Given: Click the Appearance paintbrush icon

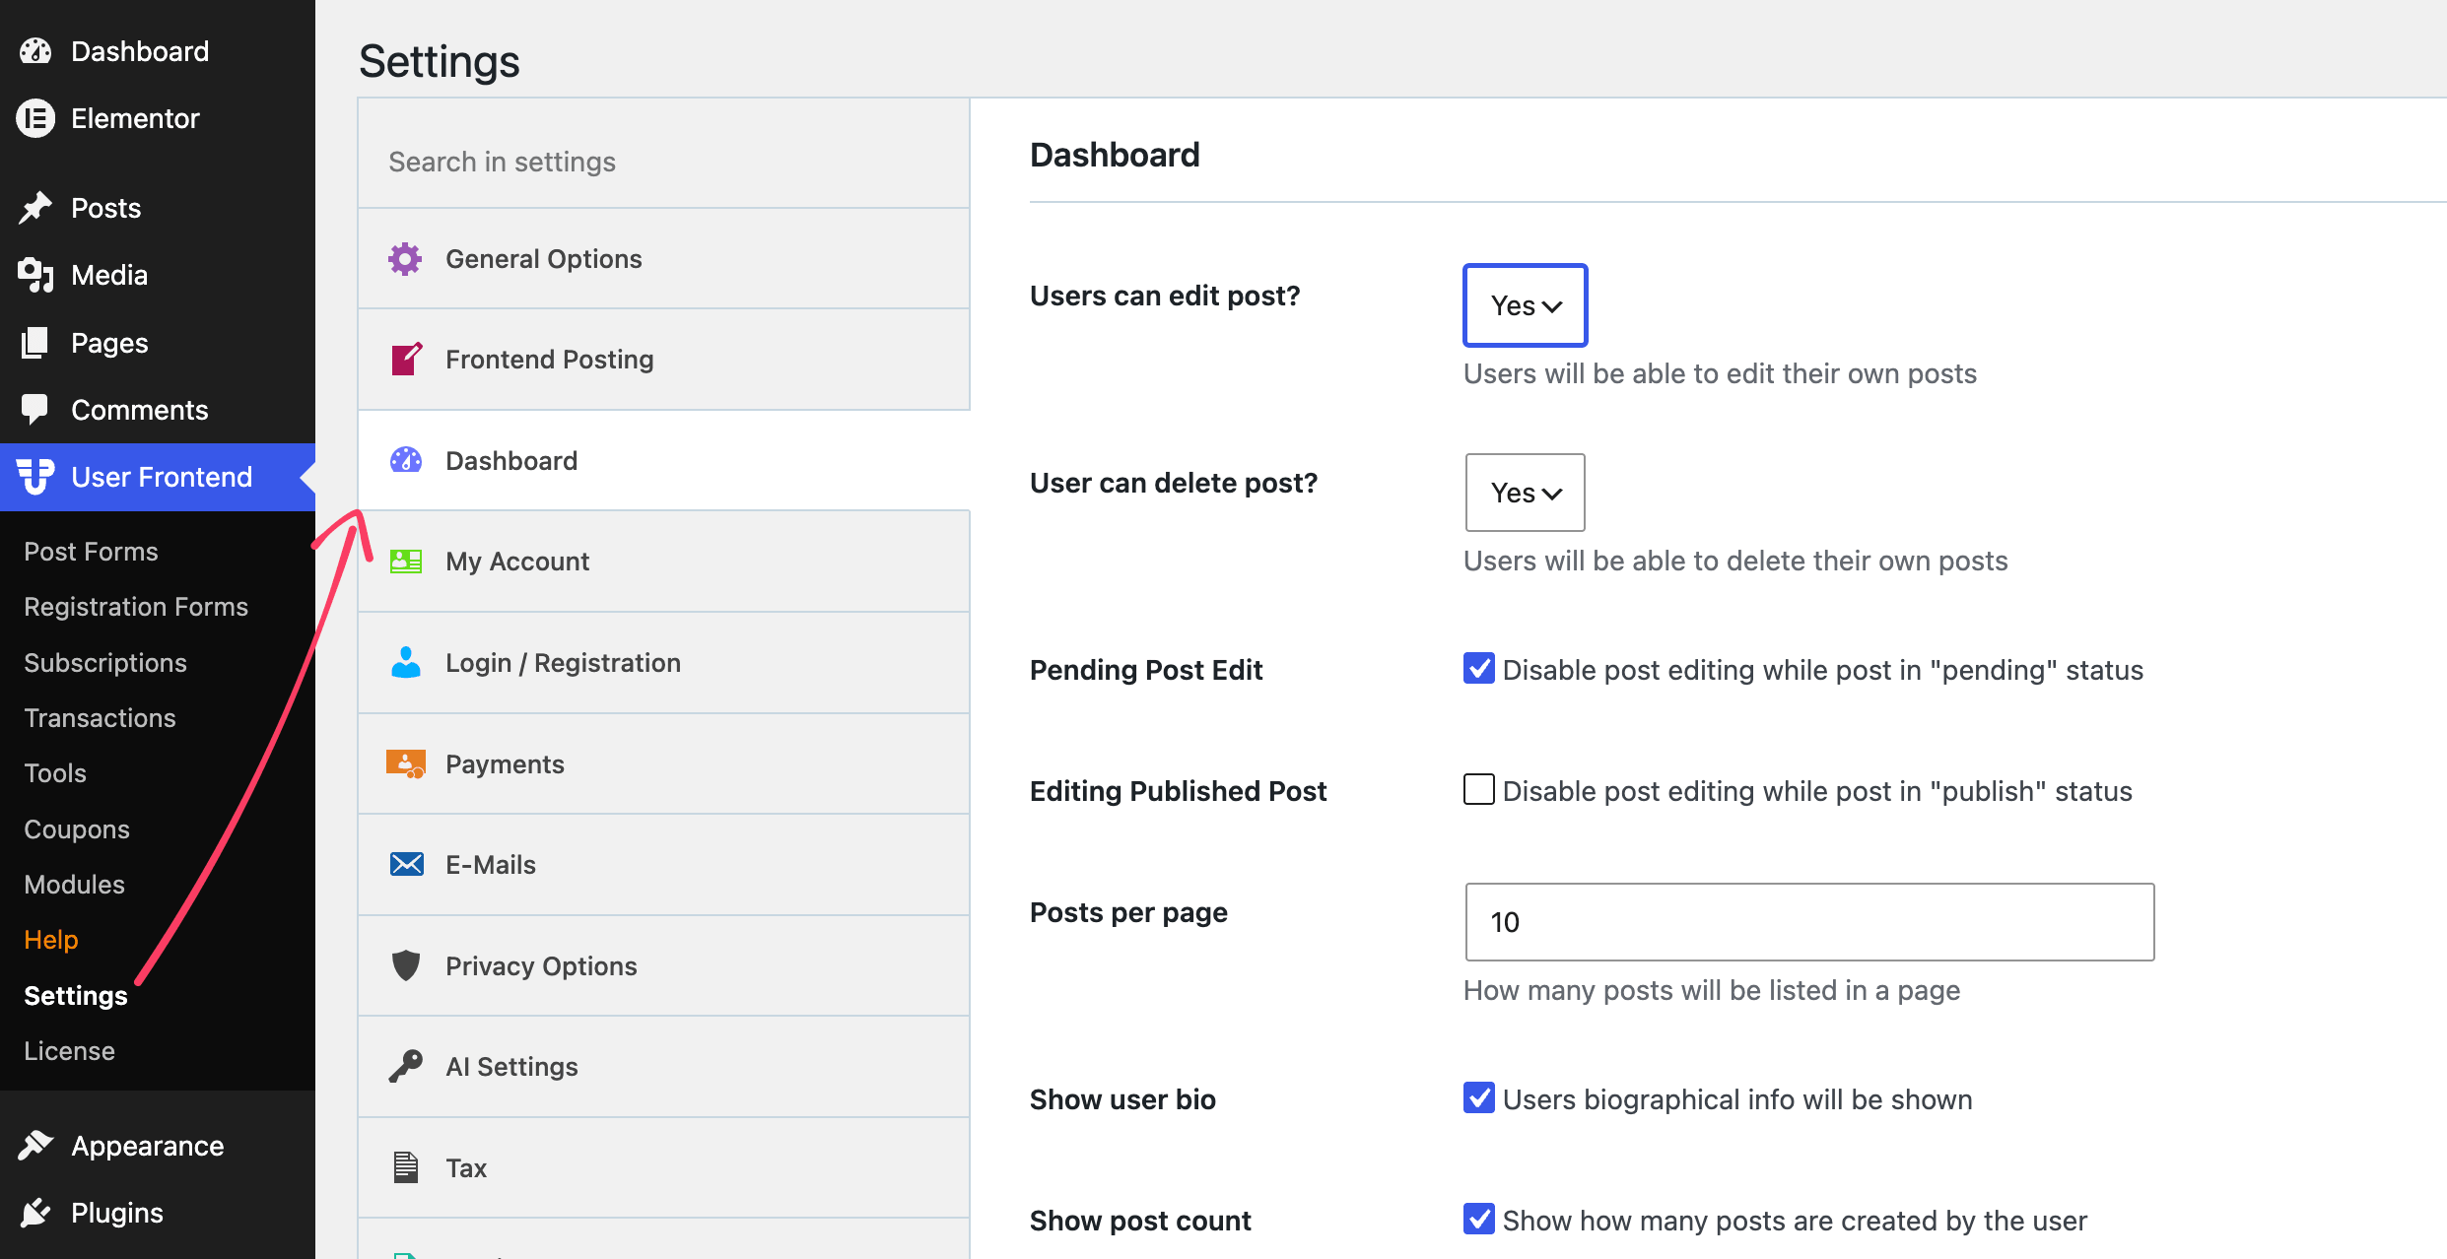Looking at the screenshot, I should pos(35,1146).
